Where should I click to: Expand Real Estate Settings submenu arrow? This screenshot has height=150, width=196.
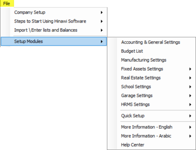(x=190, y=78)
